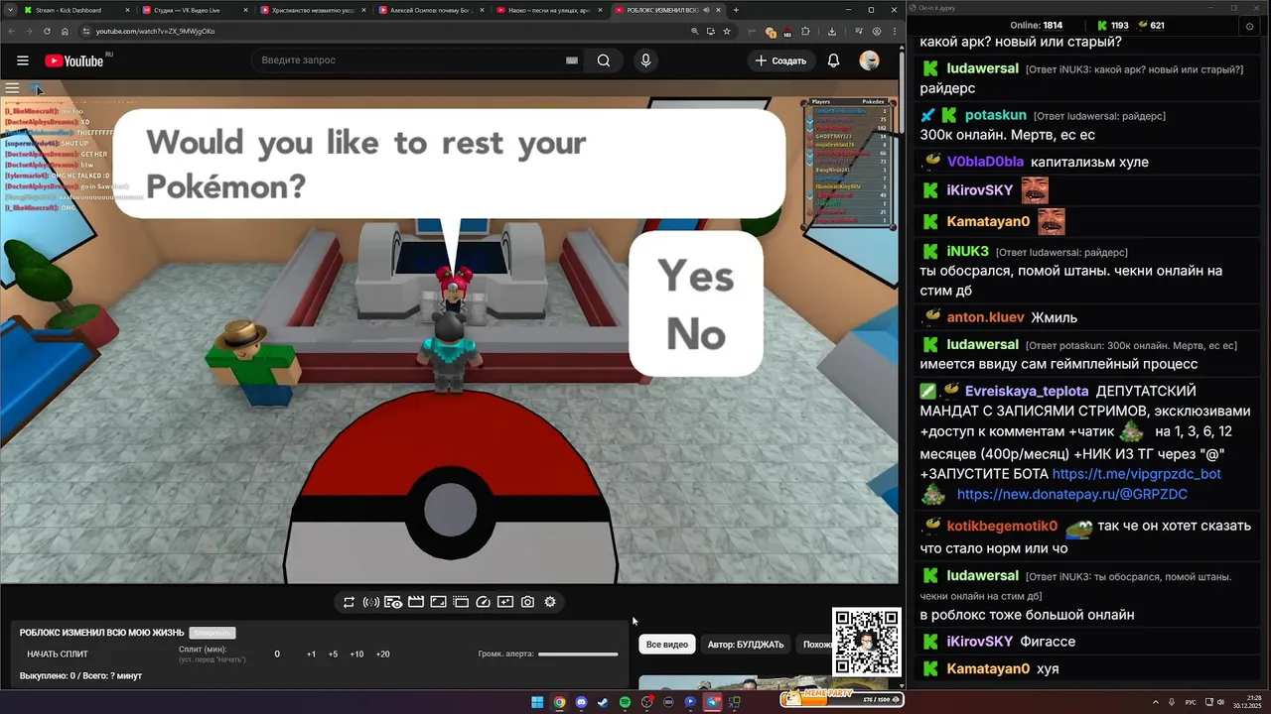The width and height of the screenshot is (1271, 714).
Task: Open the YouTube notifications bell
Action: (834, 60)
